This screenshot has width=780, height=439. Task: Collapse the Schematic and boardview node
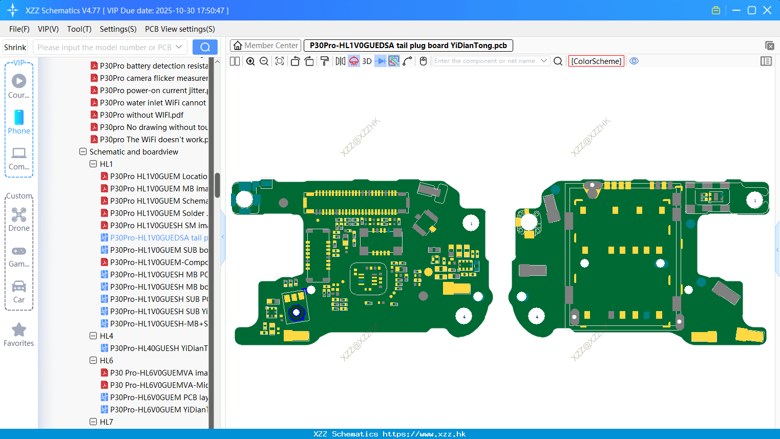pyautogui.click(x=83, y=152)
